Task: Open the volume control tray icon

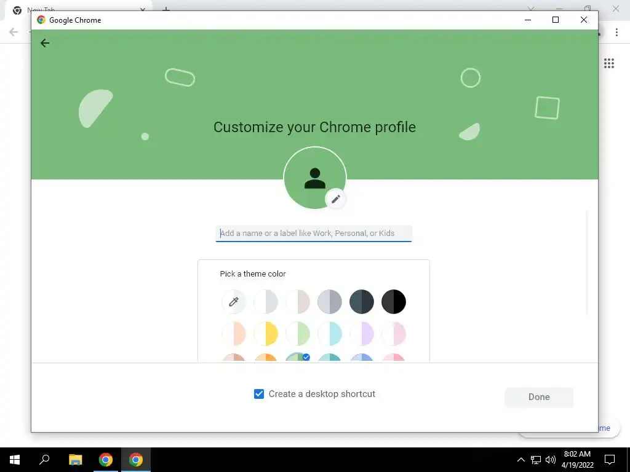Action: click(551, 460)
